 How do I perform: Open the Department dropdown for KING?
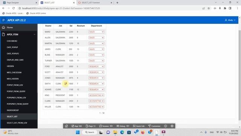(96, 95)
